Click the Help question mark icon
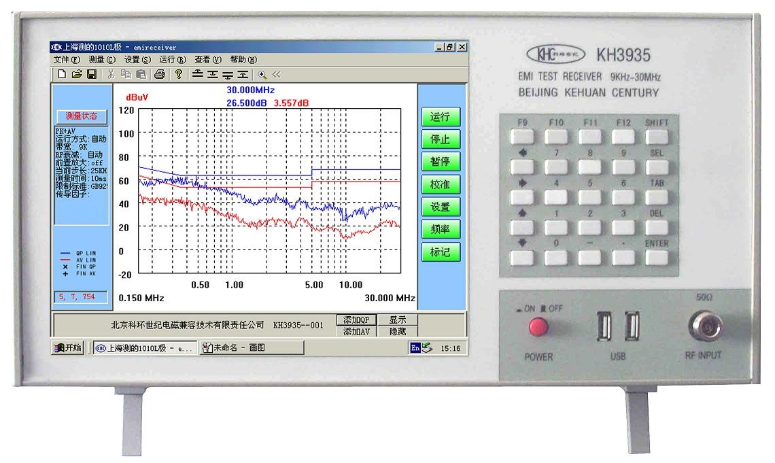This screenshot has width=775, height=463. point(178,74)
